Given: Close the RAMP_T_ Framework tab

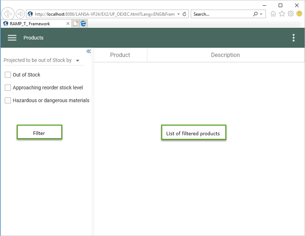Looking at the screenshot, I should 68,23.
